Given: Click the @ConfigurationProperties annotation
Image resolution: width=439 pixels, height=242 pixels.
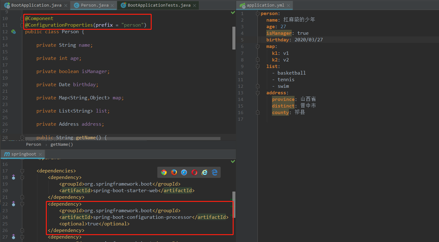Looking at the screenshot, I should [59, 25].
